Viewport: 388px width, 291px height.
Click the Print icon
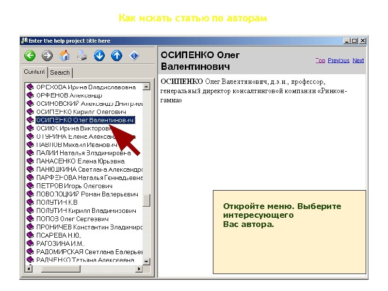pyautogui.click(x=82, y=55)
